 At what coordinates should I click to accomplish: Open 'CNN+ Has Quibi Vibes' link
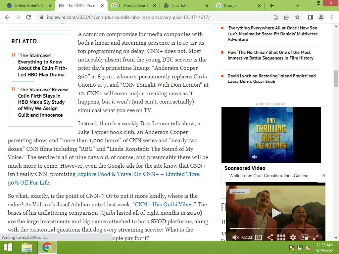tap(164, 204)
